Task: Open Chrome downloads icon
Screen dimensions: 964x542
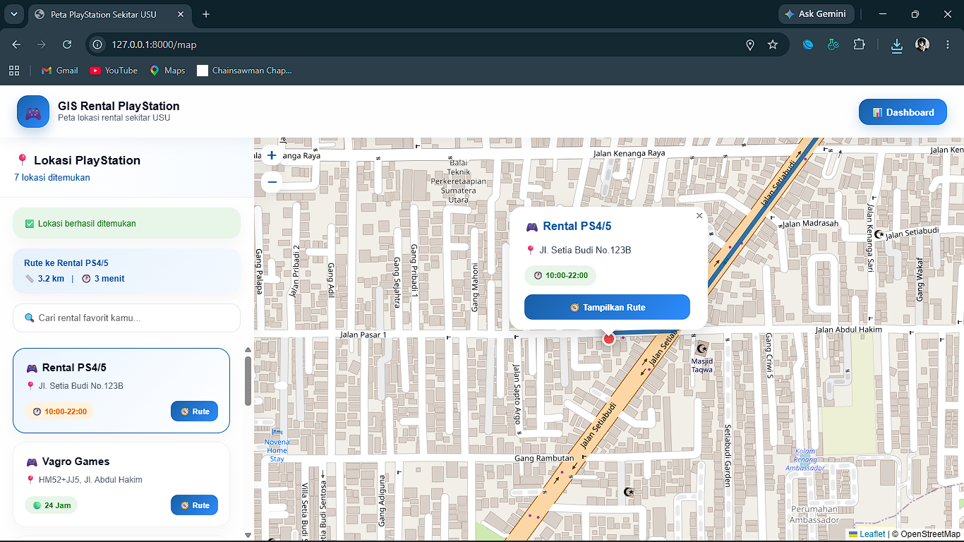Action: click(x=896, y=45)
